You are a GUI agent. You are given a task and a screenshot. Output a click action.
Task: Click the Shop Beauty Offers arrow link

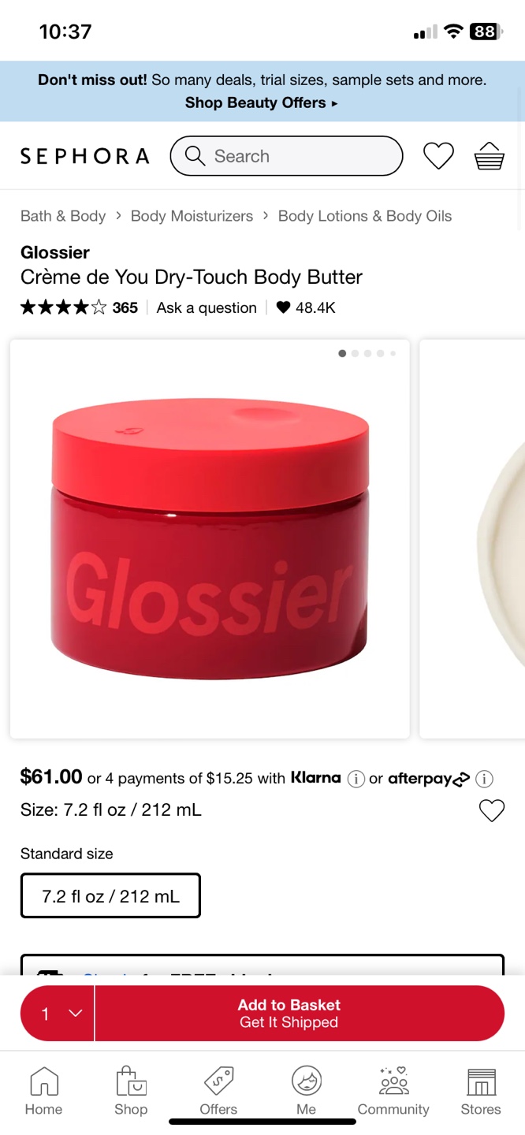point(262,102)
